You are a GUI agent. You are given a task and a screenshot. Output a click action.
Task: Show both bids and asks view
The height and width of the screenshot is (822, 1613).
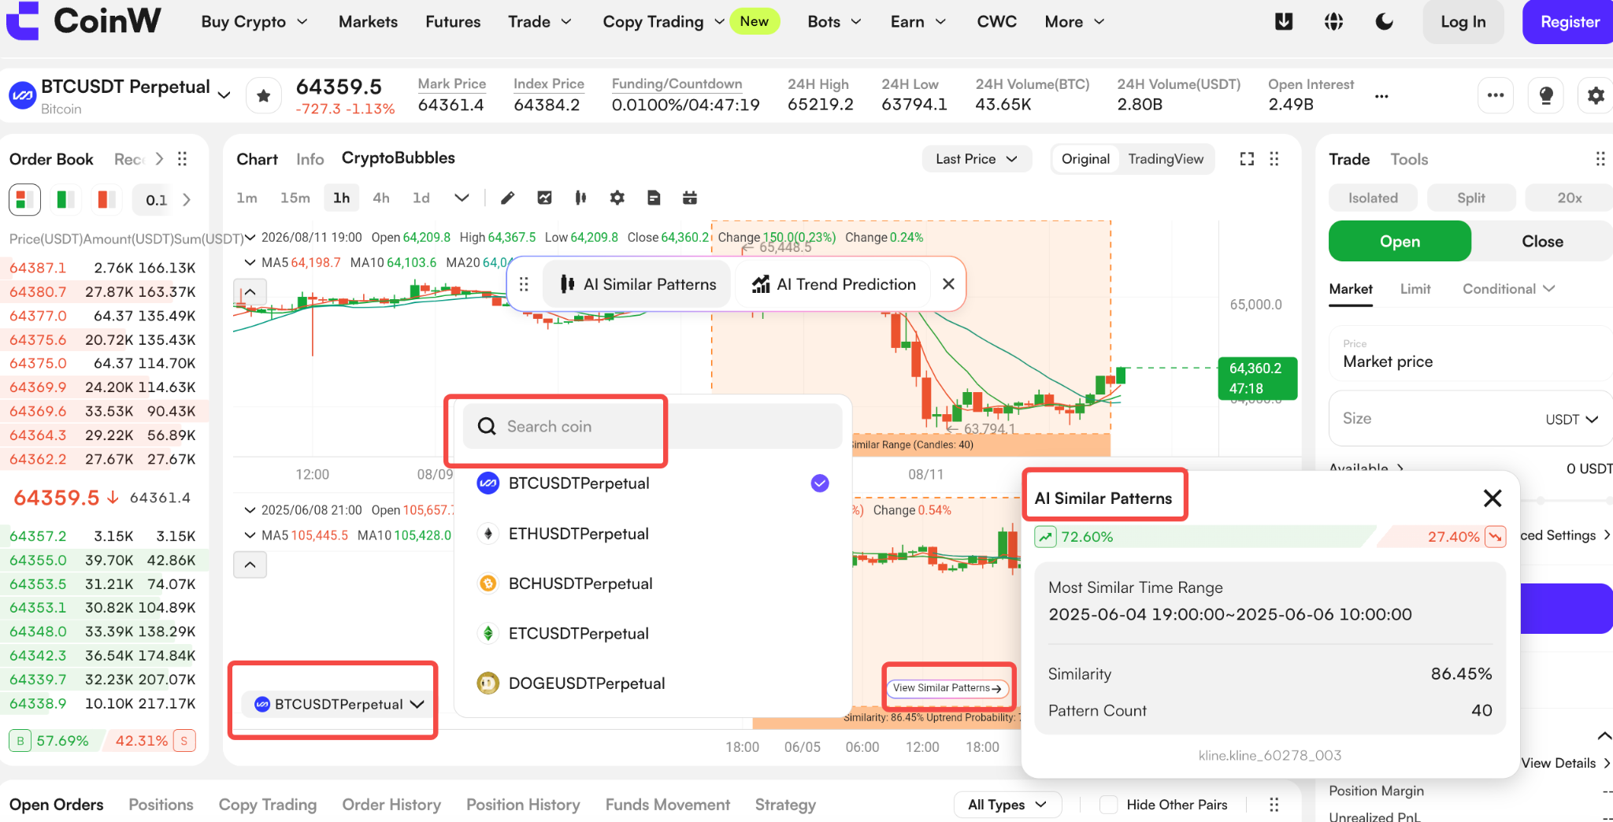(24, 199)
